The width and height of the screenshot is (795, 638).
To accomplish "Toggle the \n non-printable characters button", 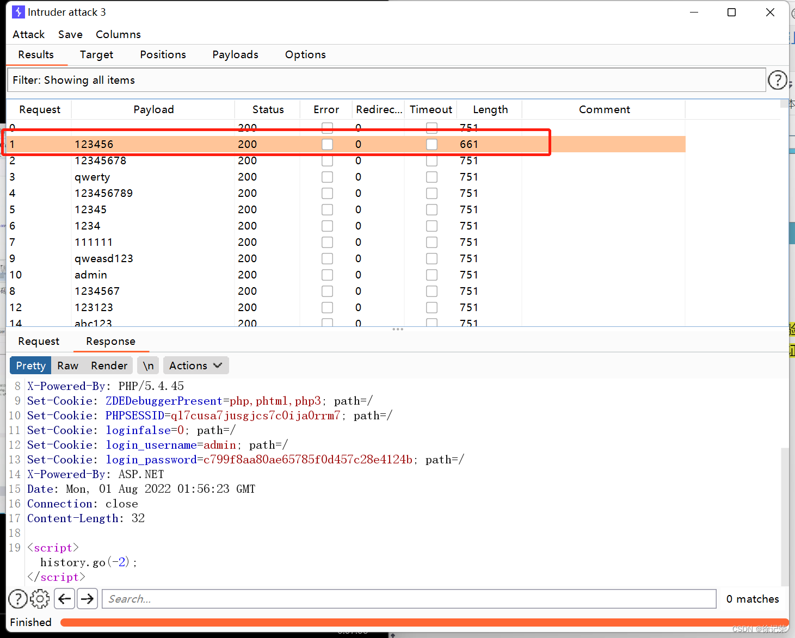I will (148, 366).
